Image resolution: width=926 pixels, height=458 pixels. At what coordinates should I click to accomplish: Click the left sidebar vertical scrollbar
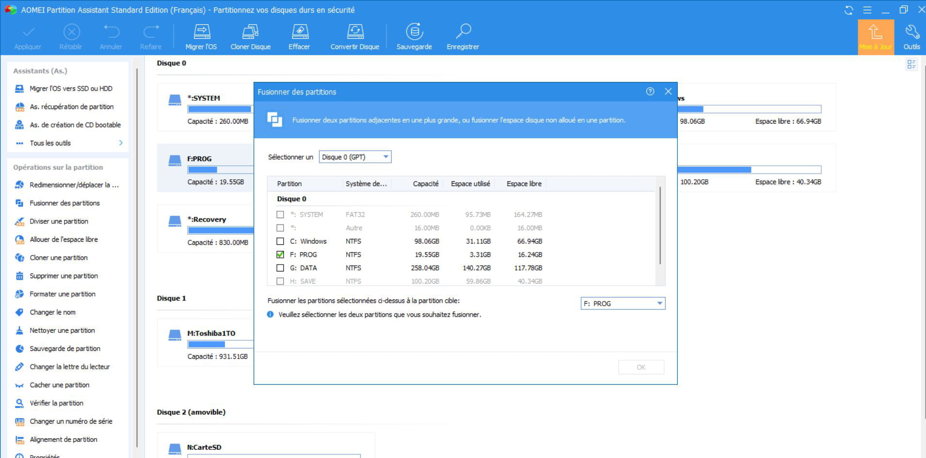(x=137, y=257)
